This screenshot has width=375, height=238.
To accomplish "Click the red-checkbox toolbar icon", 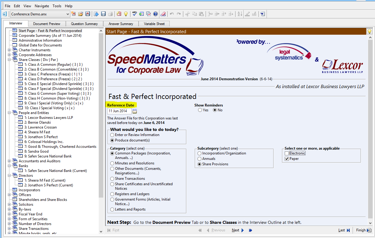I will [x=149, y=14].
